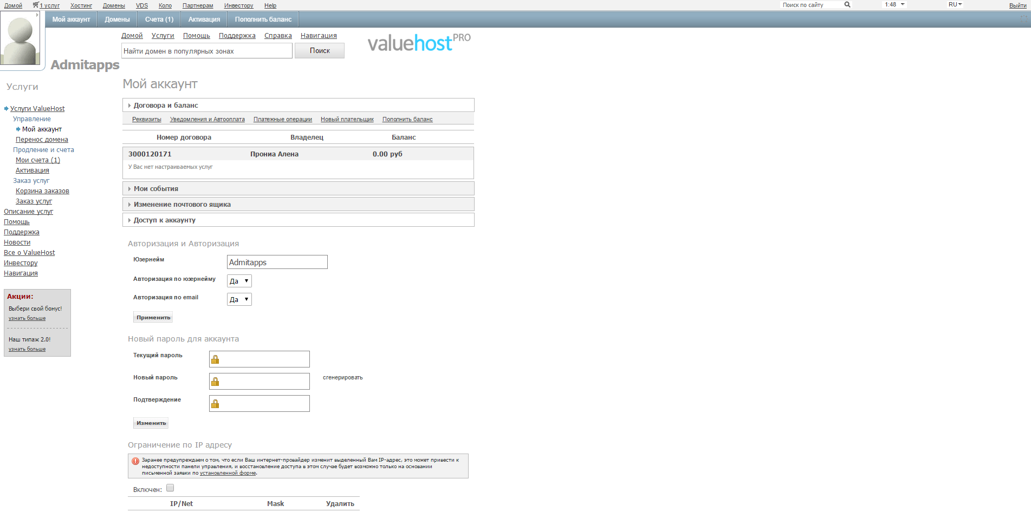Click the padlock icon in the confirmation field
The image size is (1031, 512).
point(215,403)
